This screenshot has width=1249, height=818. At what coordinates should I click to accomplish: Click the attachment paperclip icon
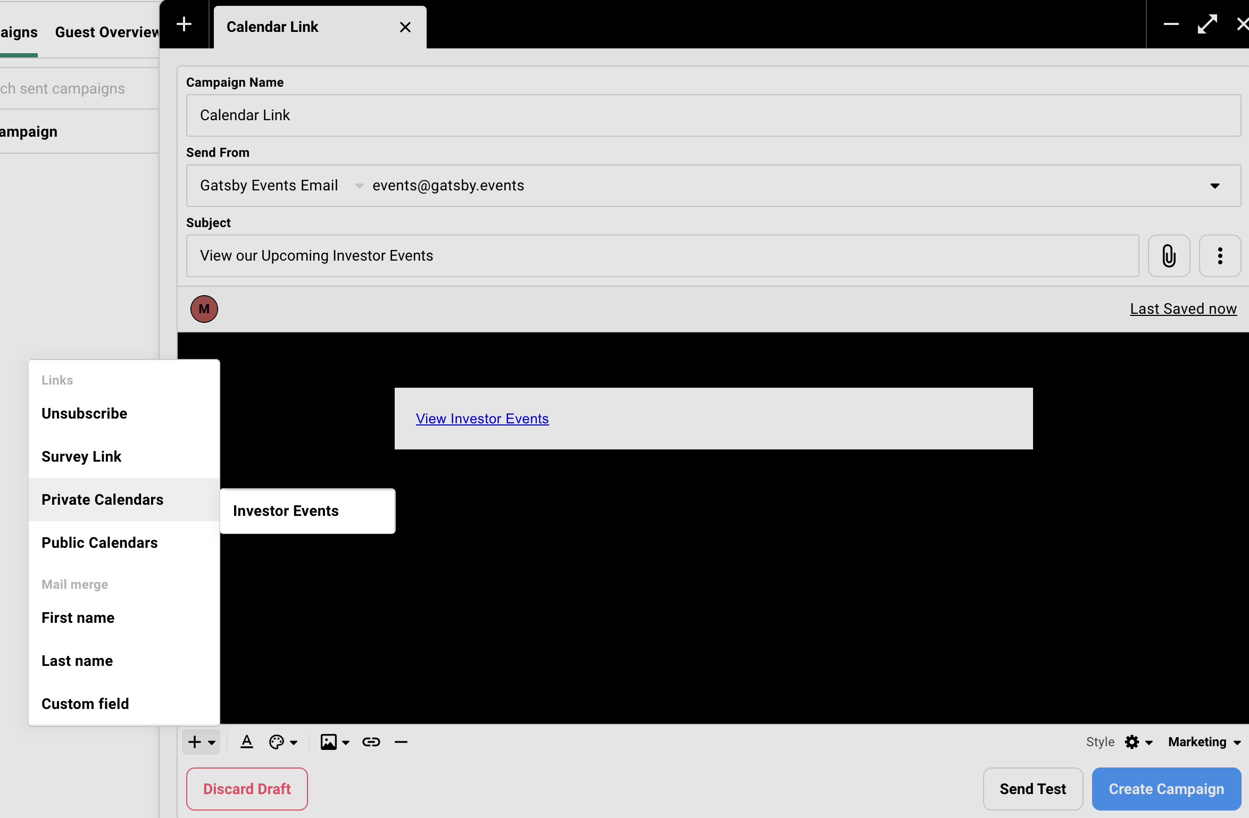click(1169, 256)
